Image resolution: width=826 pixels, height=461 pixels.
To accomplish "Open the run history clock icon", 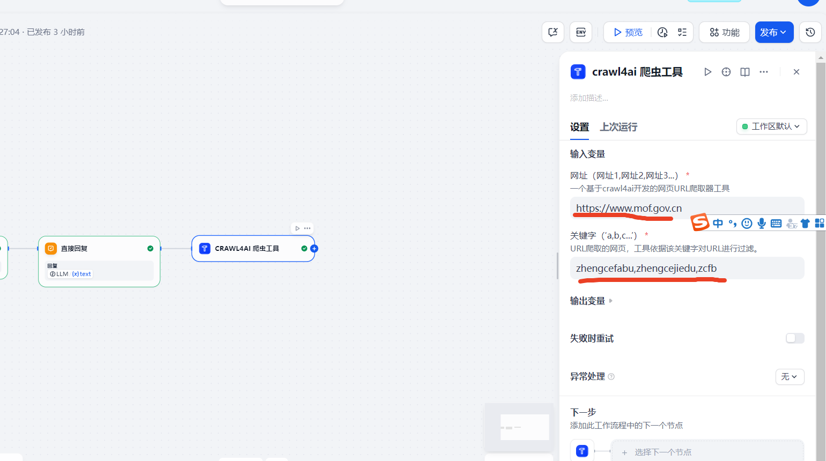I will 662,32.
